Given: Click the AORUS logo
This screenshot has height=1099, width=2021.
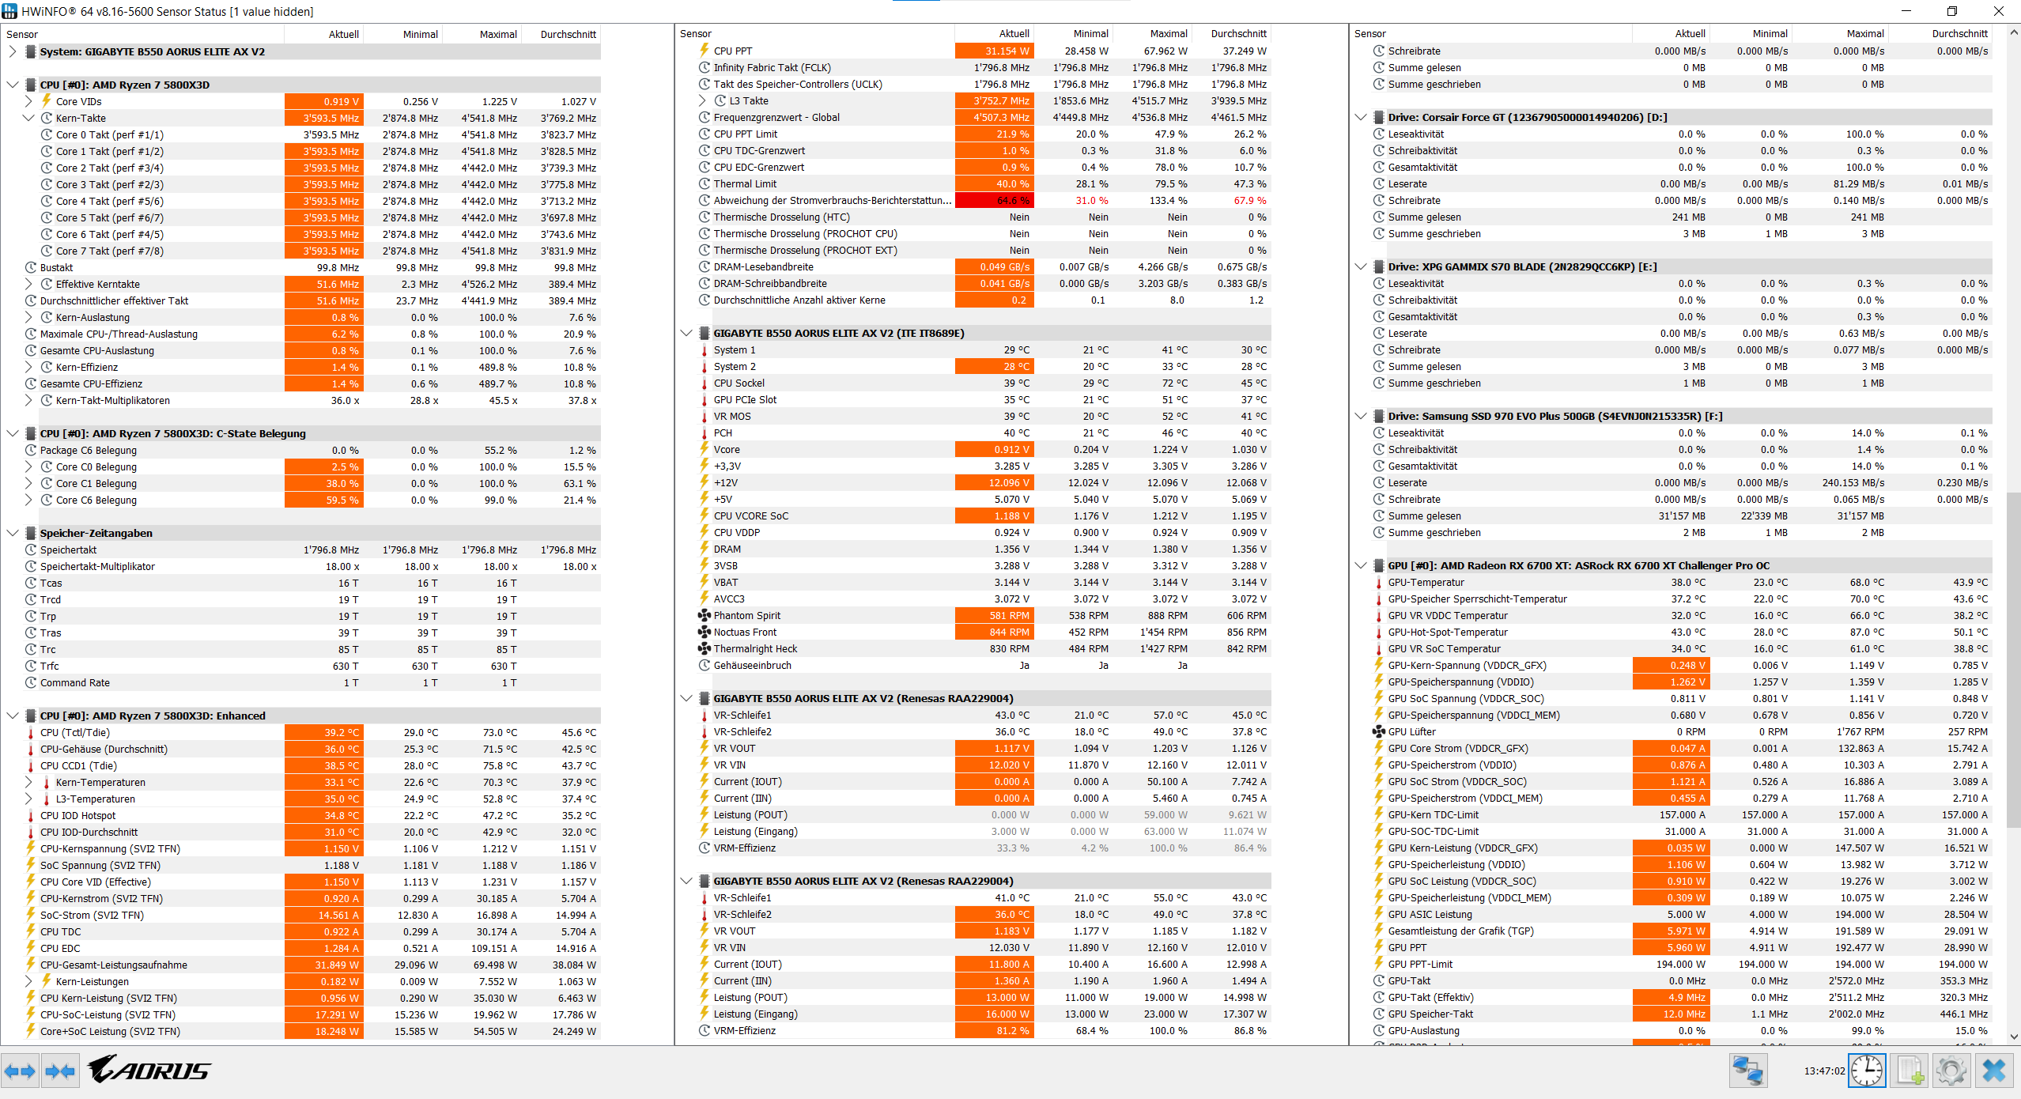Looking at the screenshot, I should [x=149, y=1071].
